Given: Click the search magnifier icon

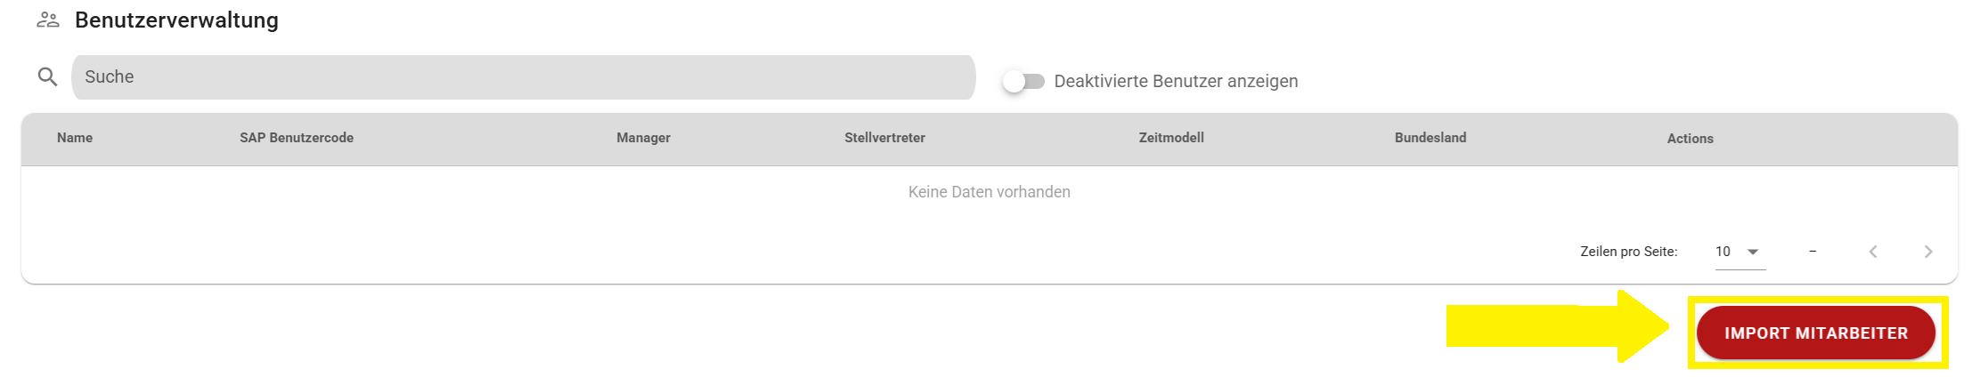Looking at the screenshot, I should click(47, 77).
